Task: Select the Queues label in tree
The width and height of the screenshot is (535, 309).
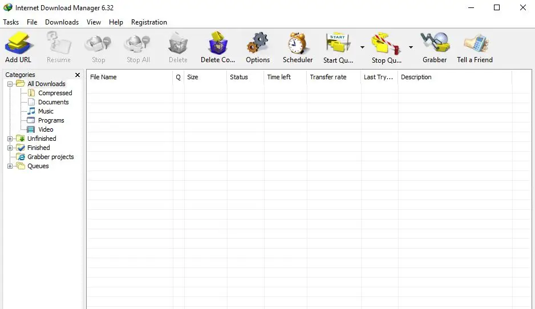Action: pyautogui.click(x=38, y=166)
